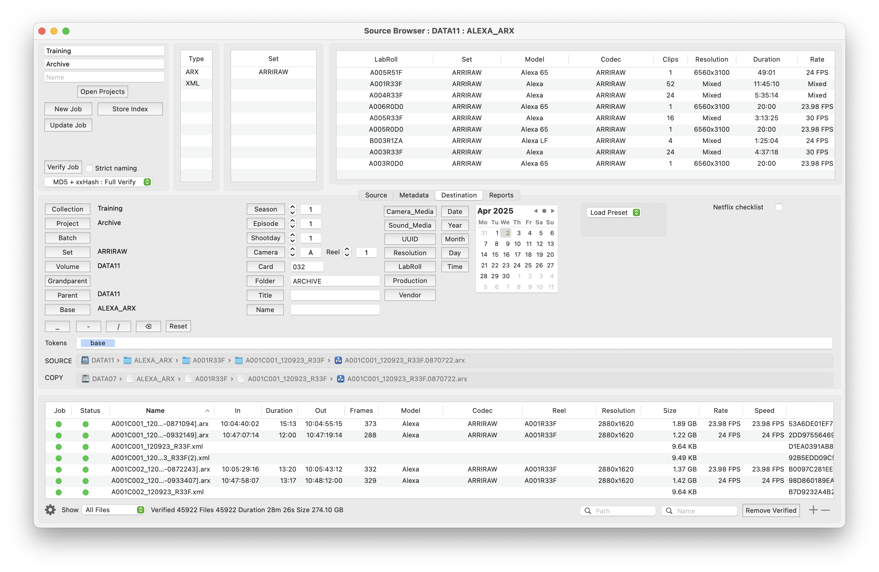
Task: Go to previous month in calendar
Action: (535, 211)
